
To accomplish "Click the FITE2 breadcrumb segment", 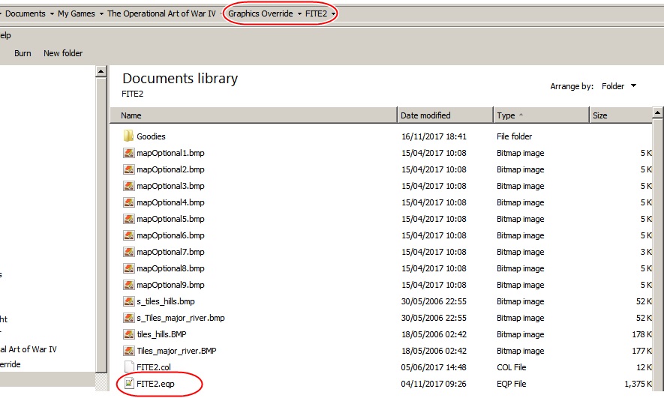I will [x=316, y=13].
